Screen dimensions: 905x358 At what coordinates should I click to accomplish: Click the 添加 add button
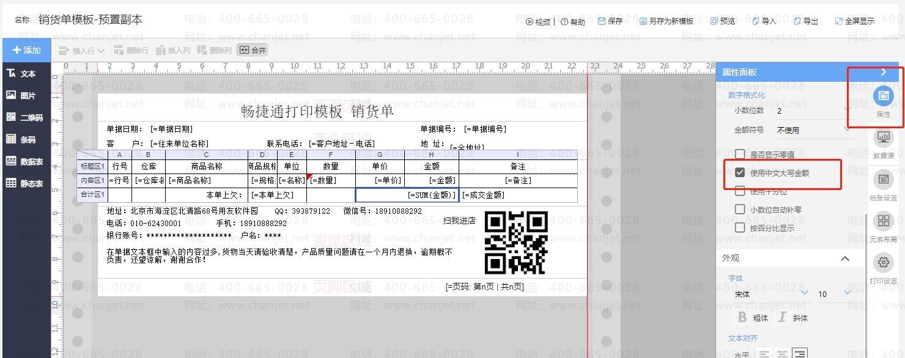click(26, 50)
